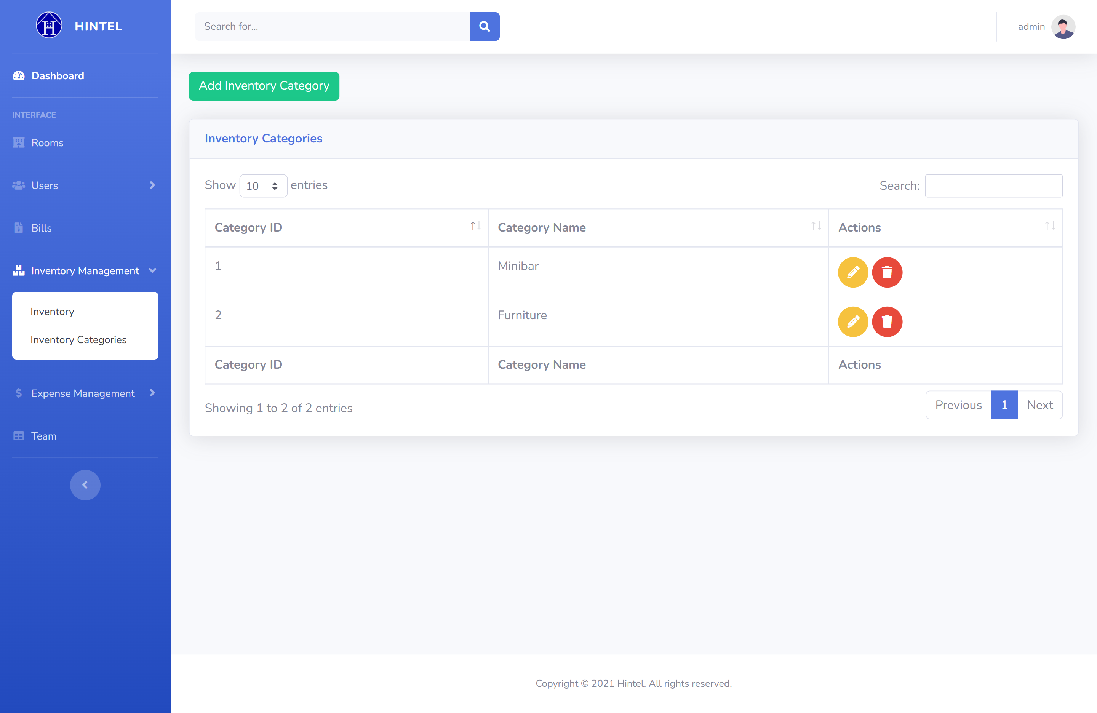
Task: Open the Inventory Categories submenu item
Action: pyautogui.click(x=78, y=340)
